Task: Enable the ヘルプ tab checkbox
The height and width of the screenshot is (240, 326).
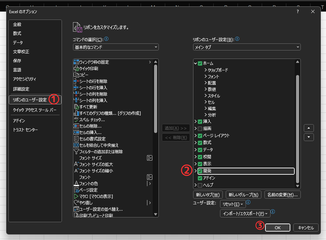Action: [200, 185]
